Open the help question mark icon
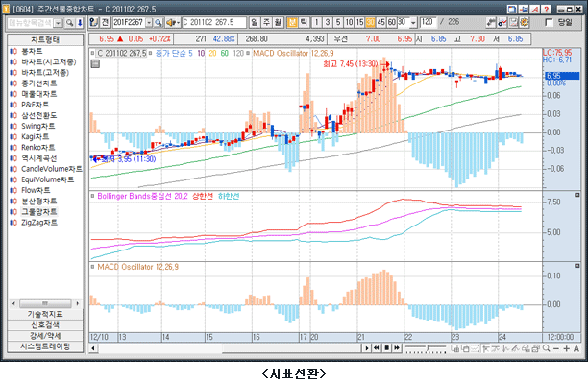The image size is (588, 381). [546, 9]
